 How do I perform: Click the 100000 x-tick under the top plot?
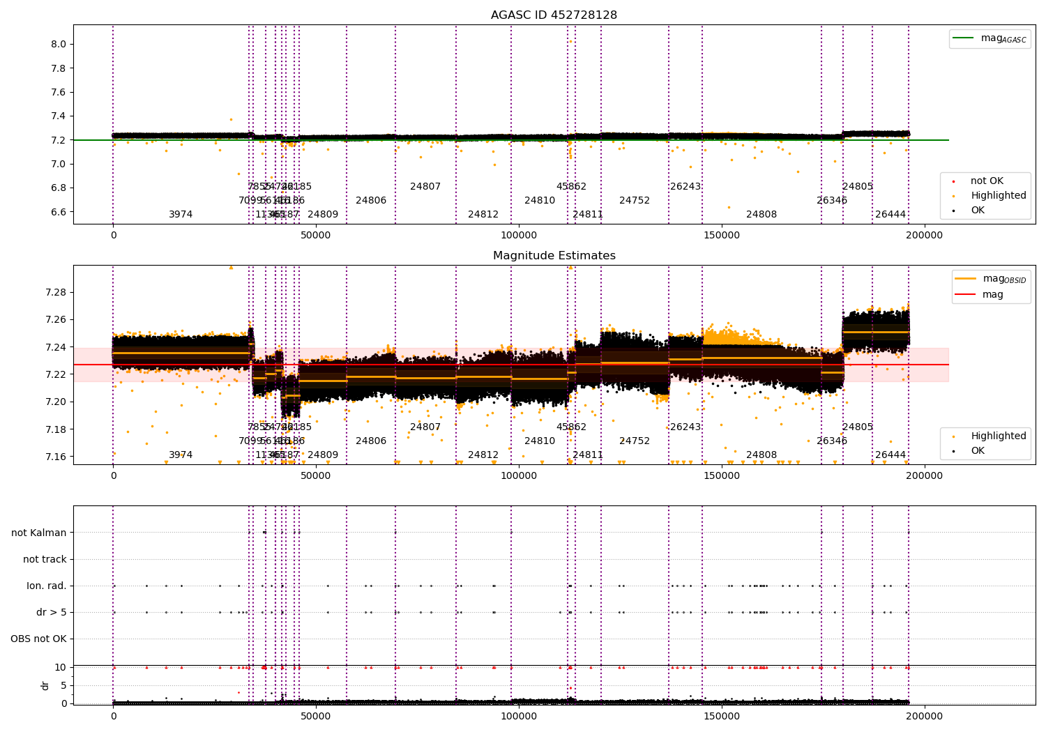tap(519, 236)
